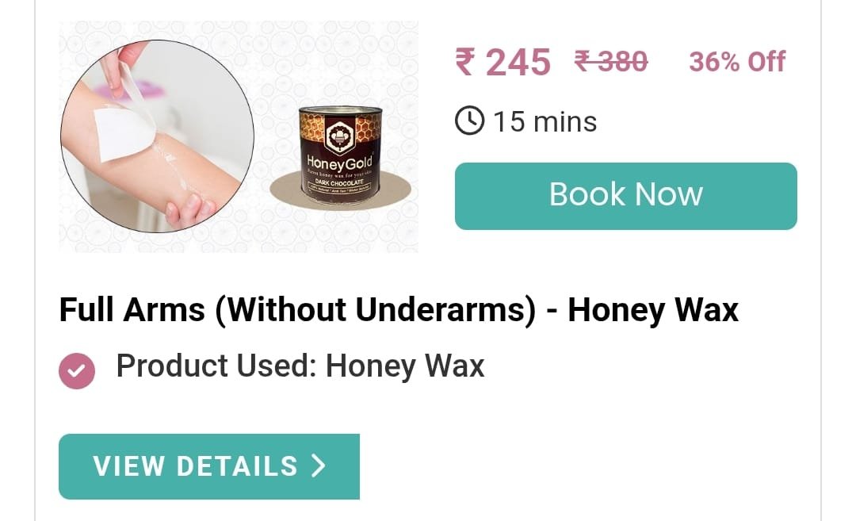The width and height of the screenshot is (856, 521).
Task: Open the HoneyGold wax tin image
Action: 339,155
